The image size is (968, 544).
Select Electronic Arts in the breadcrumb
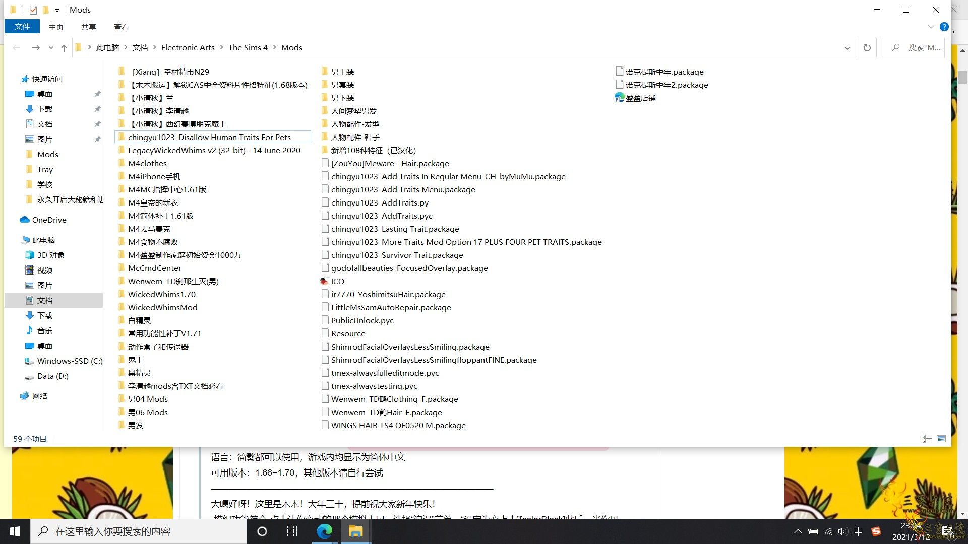tap(188, 48)
